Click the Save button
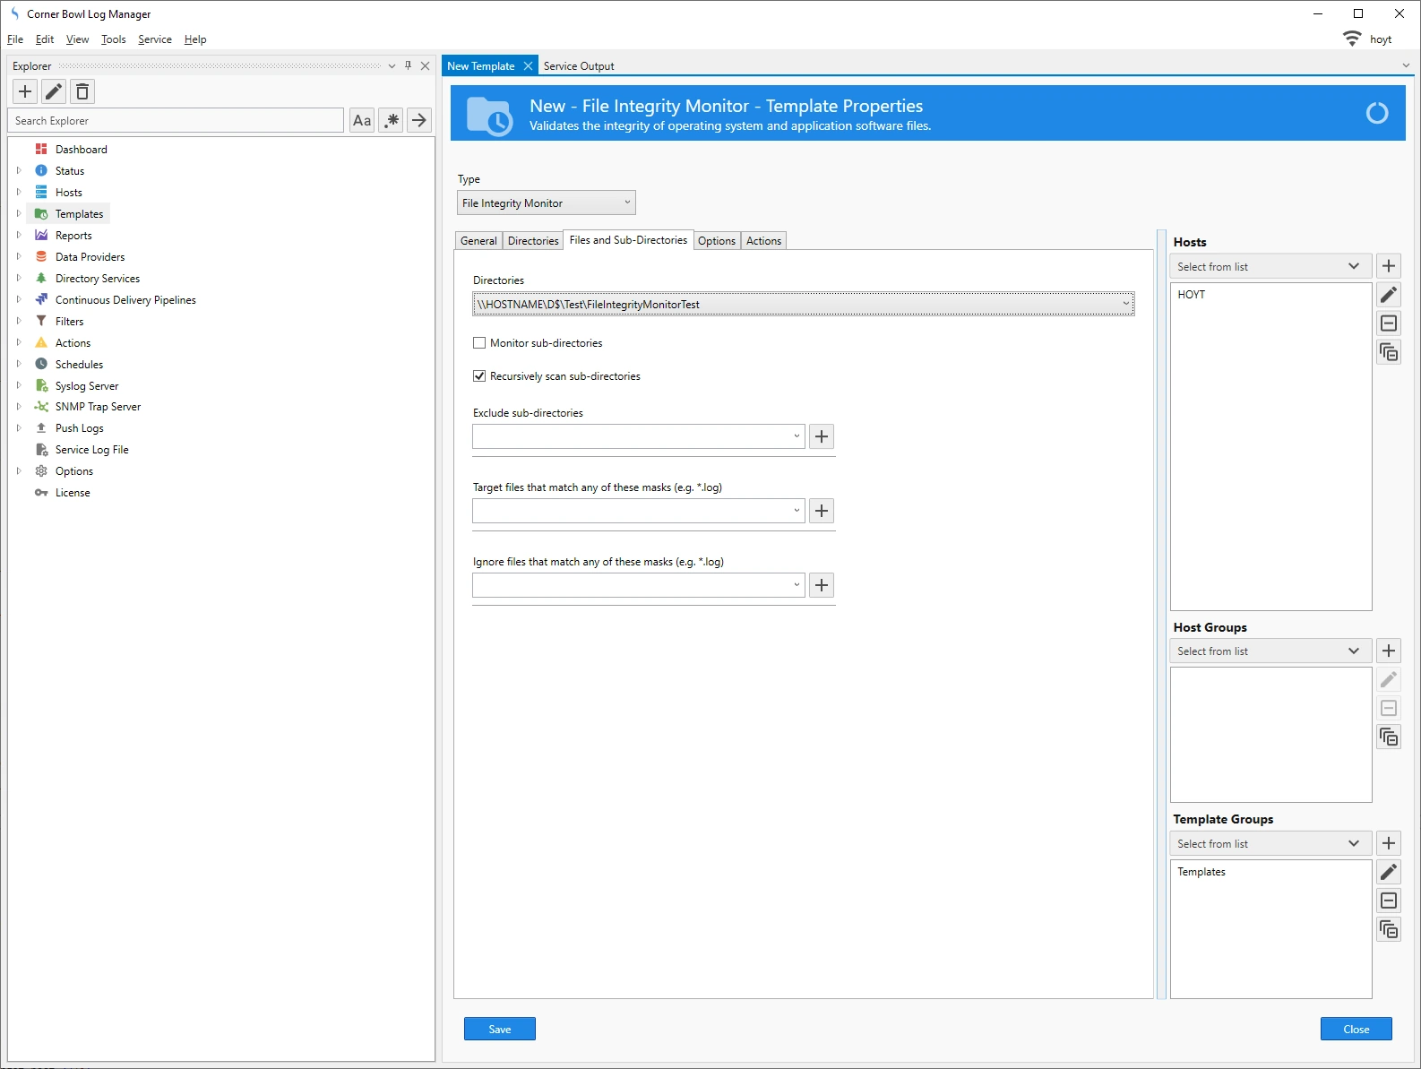The image size is (1421, 1069). point(499,1029)
